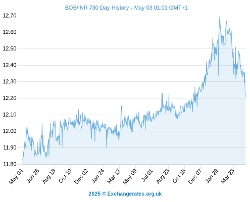The width and height of the screenshot is (250, 202).
Task: Click the 12.20 y-axis label
Action: pyautogui.click(x=10, y=98)
